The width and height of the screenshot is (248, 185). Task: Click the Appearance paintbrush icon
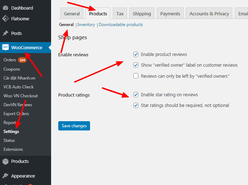(5, 176)
